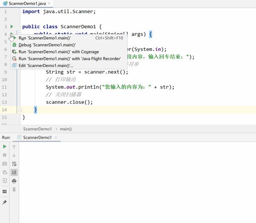Screen dimensions: 256x223
Task: Click attach debugger bug icon
Action: [5, 172]
